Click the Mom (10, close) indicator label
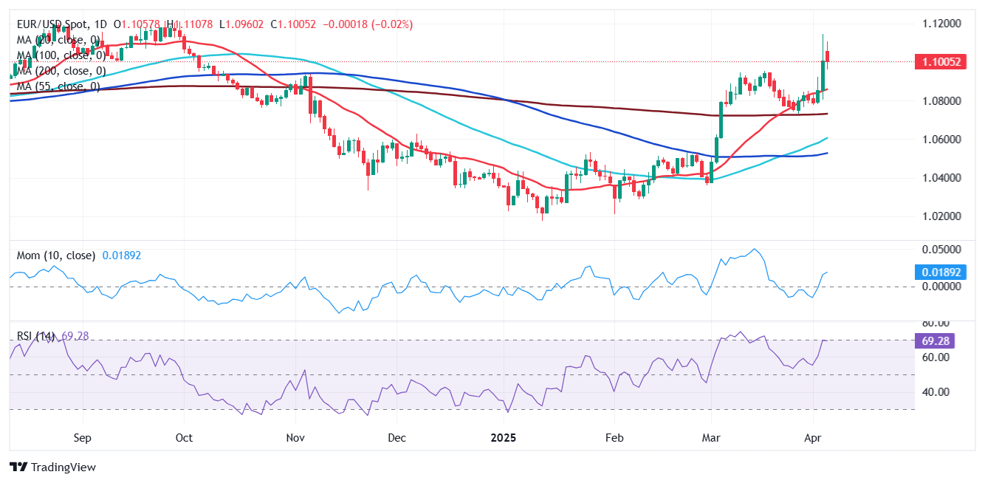Image resolution: width=985 pixels, height=483 pixels. coord(55,256)
